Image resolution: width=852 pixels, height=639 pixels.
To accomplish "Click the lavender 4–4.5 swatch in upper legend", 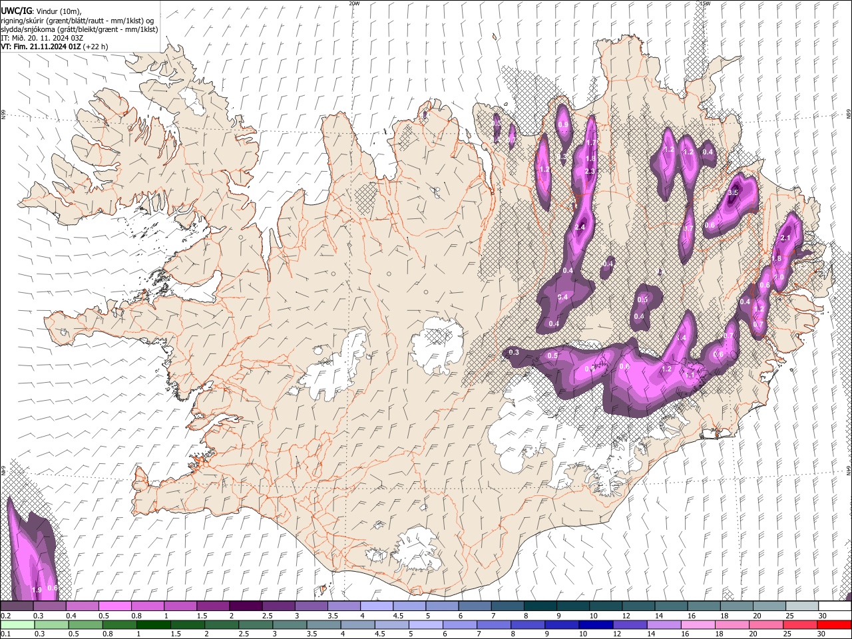I will point(376,606).
